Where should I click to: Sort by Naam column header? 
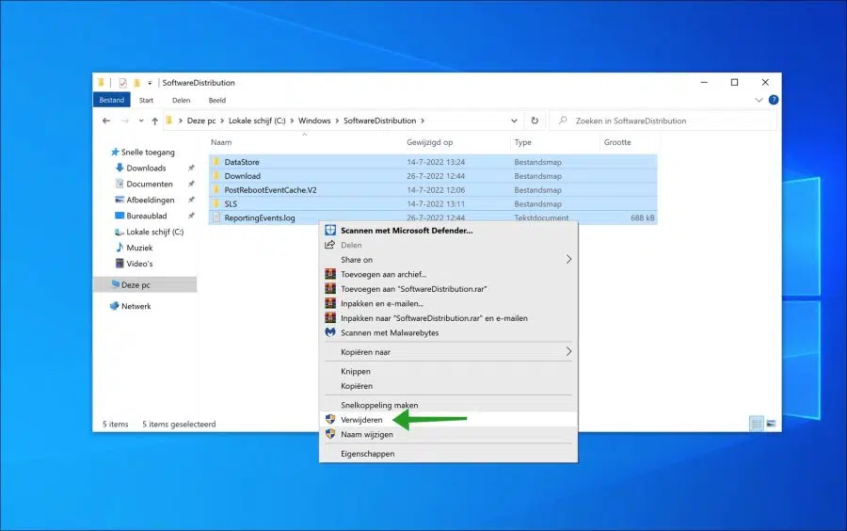pos(221,142)
